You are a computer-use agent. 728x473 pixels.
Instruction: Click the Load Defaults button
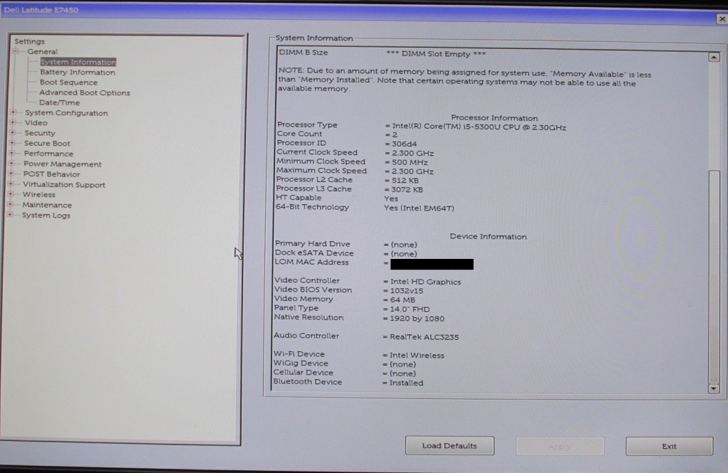click(449, 445)
